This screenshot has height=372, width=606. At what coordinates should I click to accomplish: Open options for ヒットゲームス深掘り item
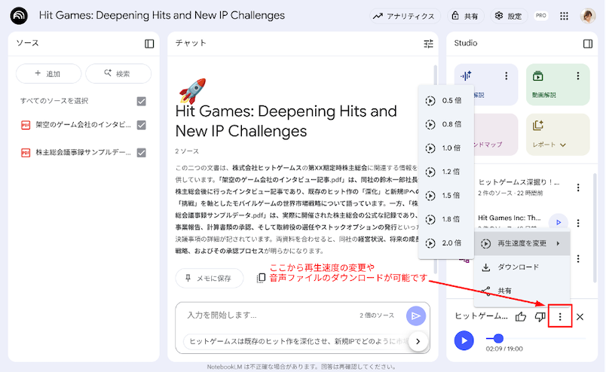coord(578,188)
